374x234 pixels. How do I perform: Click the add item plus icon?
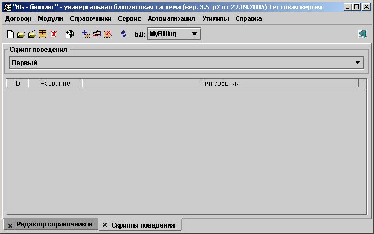click(x=86, y=34)
